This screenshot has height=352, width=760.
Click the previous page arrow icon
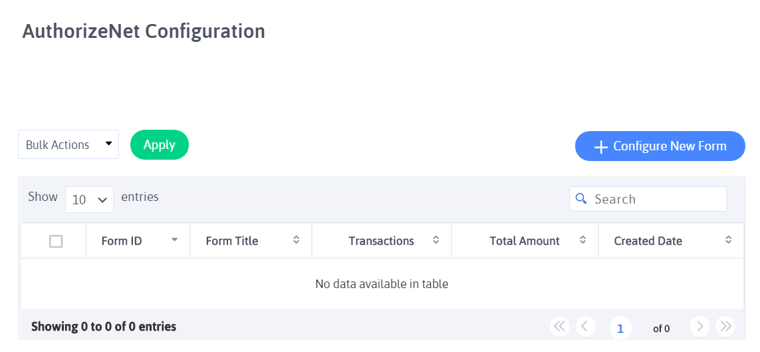coord(584,326)
